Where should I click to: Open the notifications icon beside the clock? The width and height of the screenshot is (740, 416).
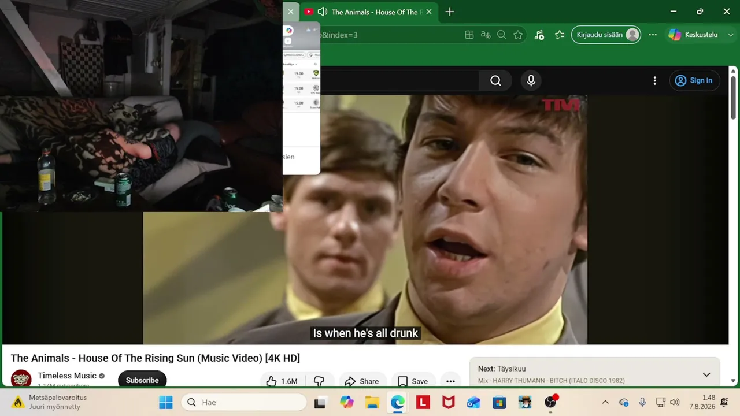724,402
